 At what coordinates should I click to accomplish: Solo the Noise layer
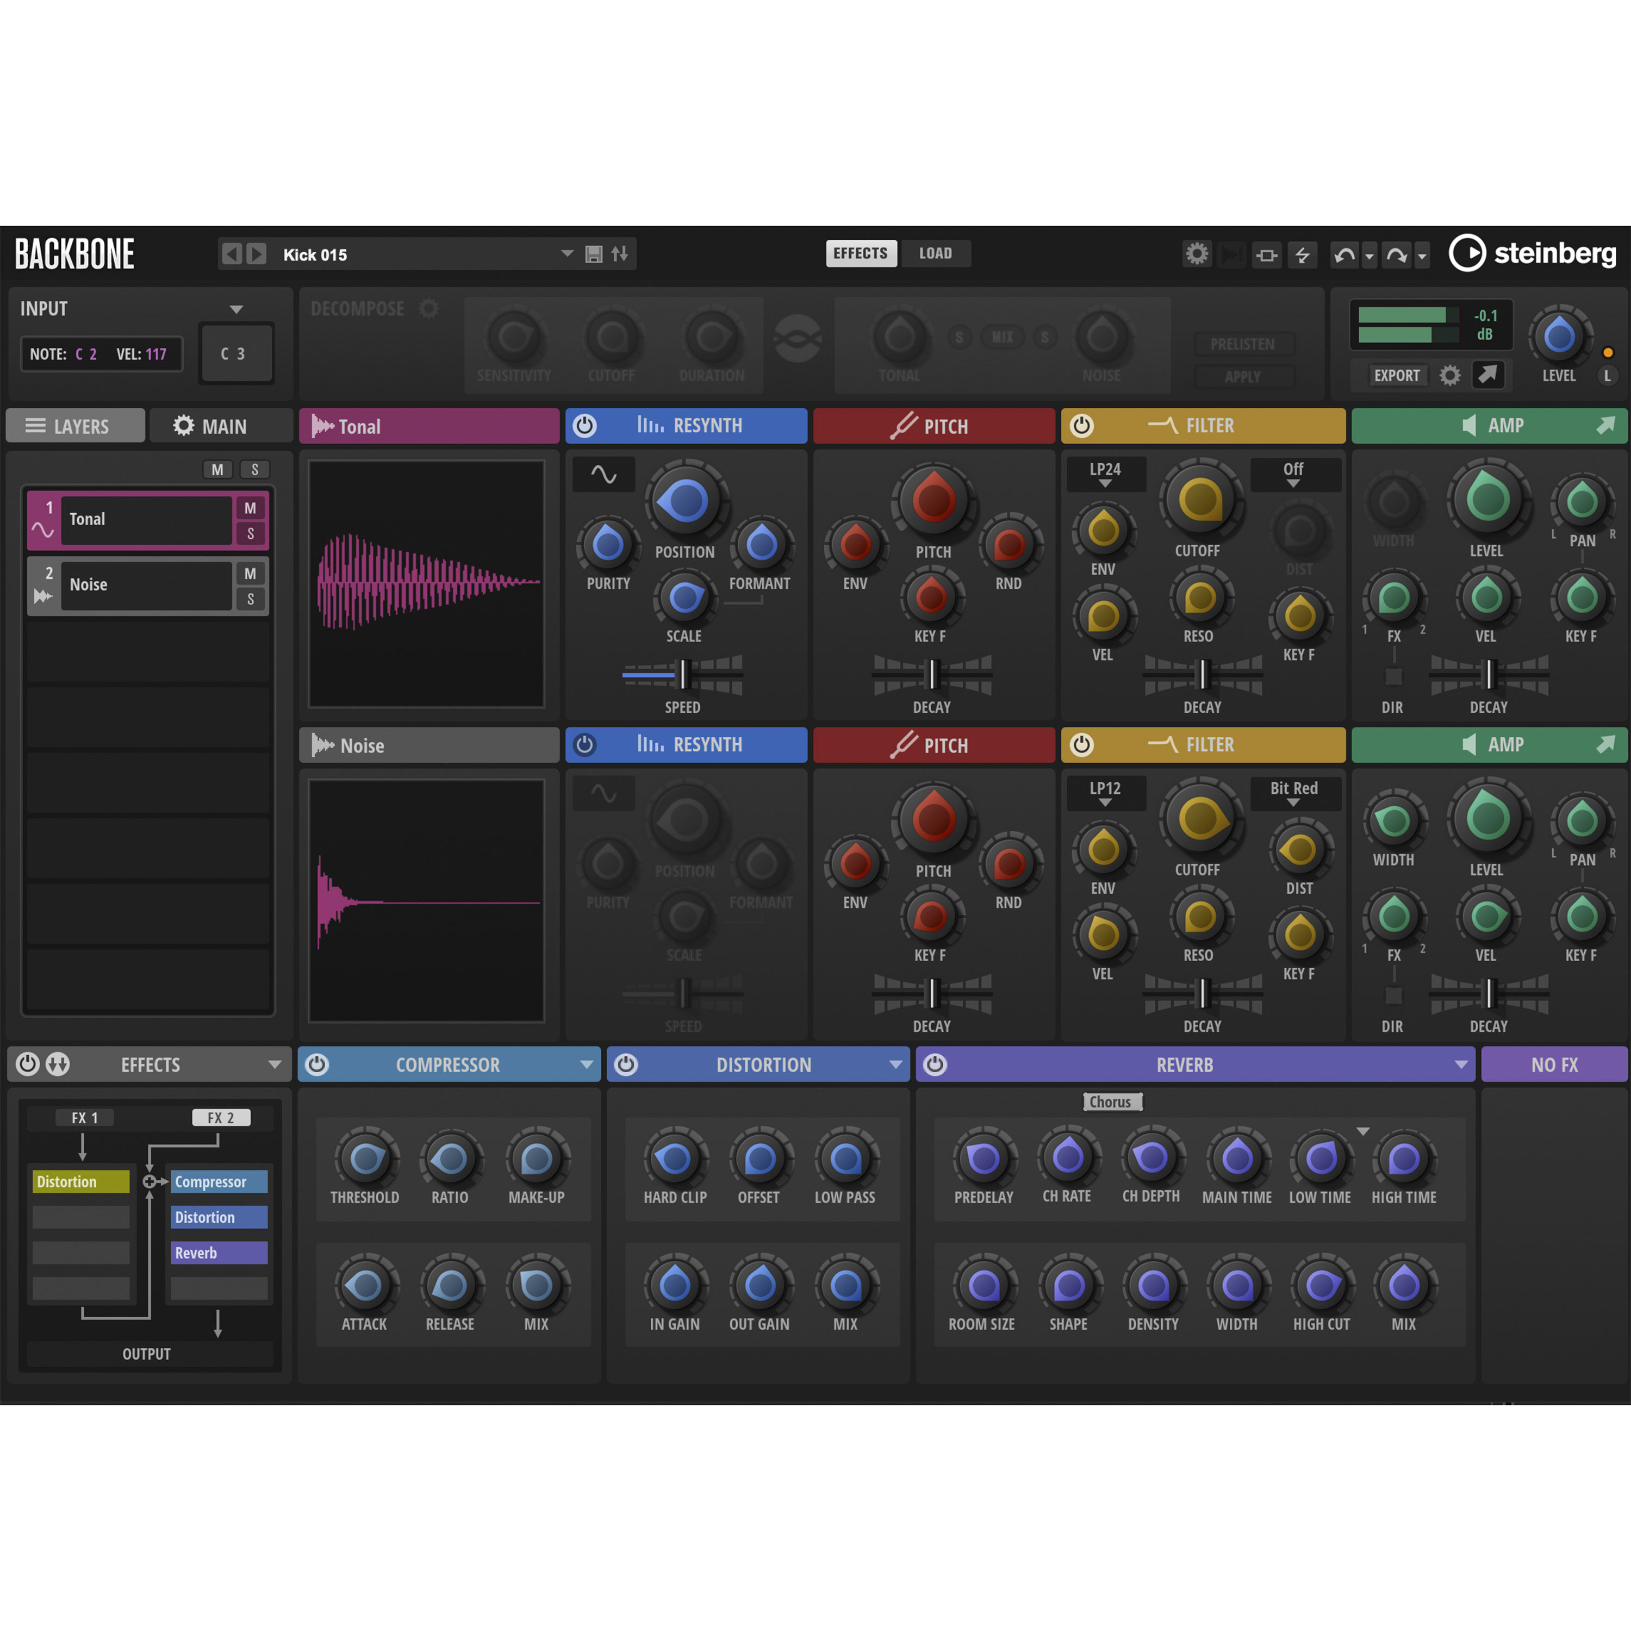point(250,600)
